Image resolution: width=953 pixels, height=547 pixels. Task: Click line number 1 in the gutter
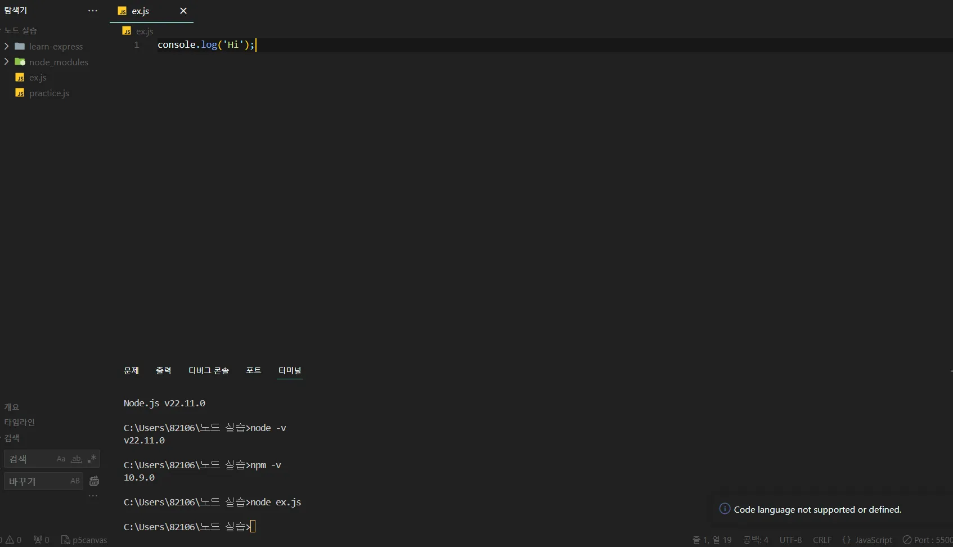[136, 45]
